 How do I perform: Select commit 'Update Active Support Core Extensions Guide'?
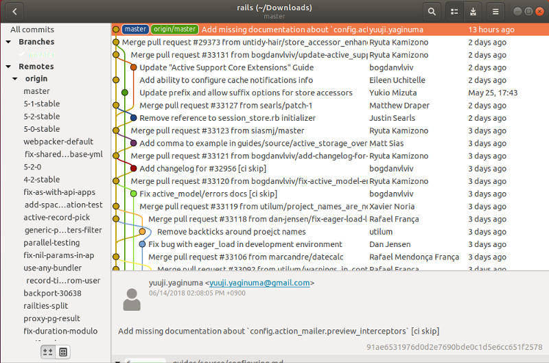pos(226,67)
